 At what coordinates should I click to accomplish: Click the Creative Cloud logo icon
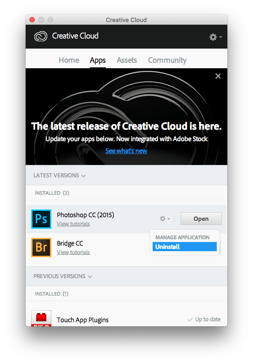tap(41, 36)
